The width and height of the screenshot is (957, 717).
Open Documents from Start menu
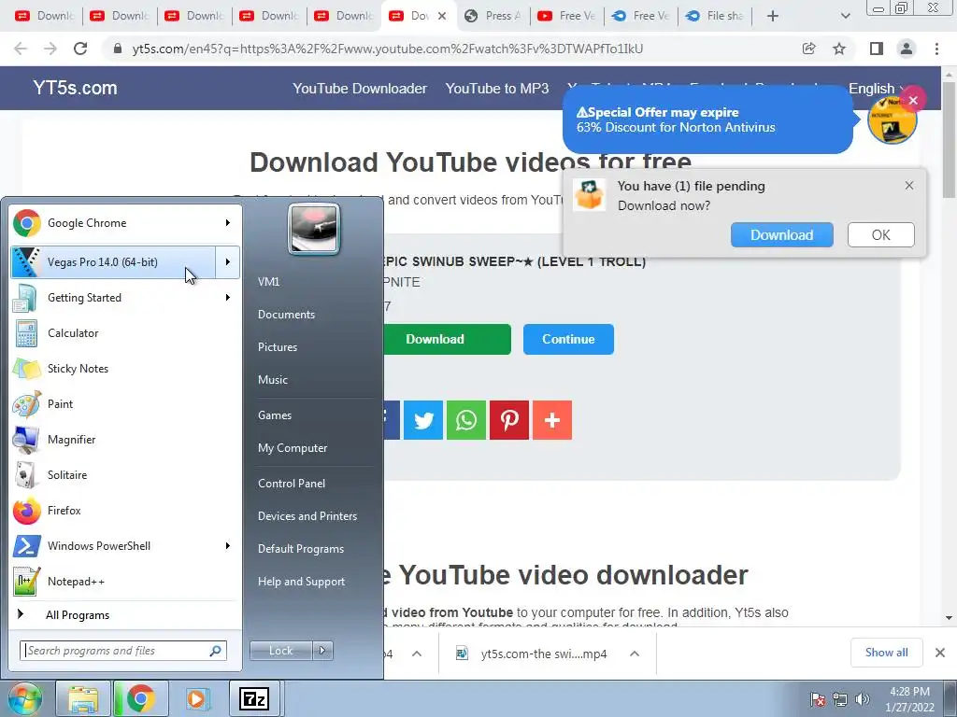click(286, 315)
